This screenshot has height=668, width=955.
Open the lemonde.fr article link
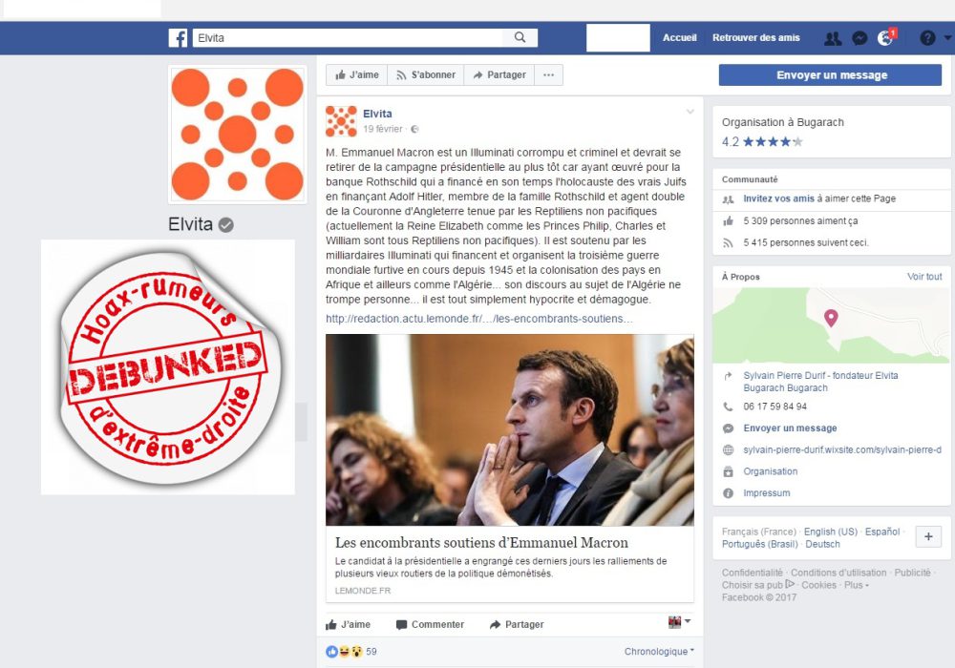pos(478,319)
